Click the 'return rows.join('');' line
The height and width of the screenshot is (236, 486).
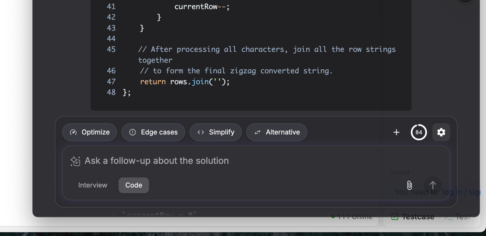pyautogui.click(x=185, y=82)
